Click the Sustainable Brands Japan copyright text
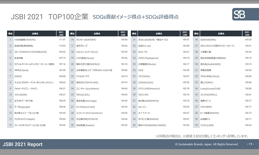 (207, 144)
